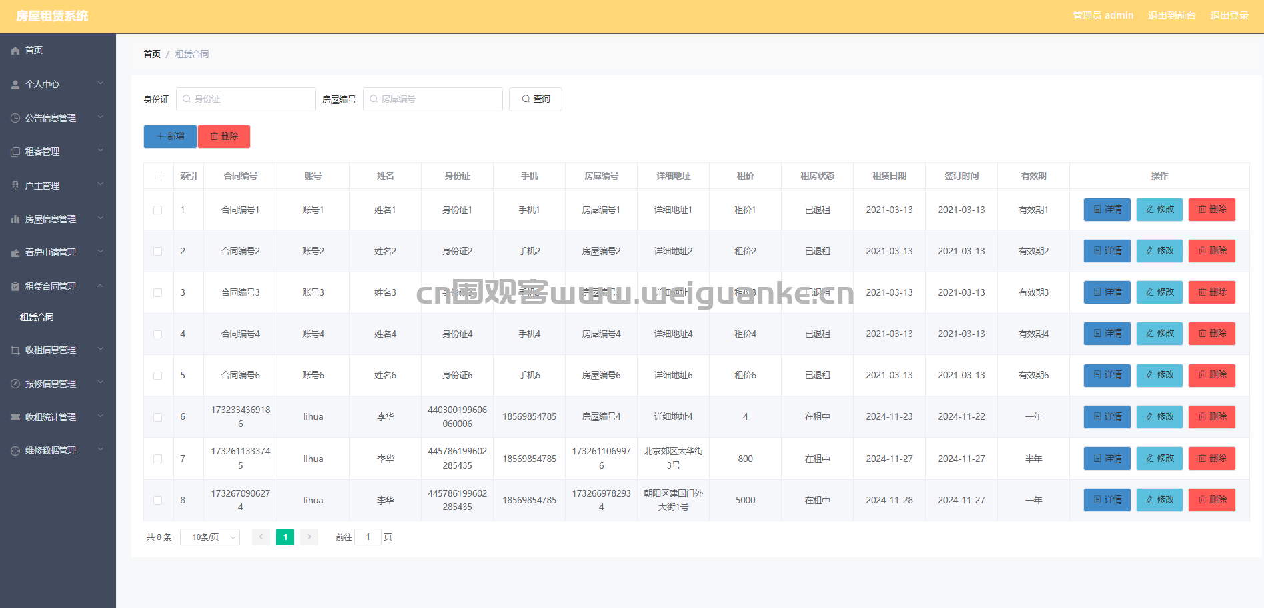Click 修改 for the index 8 row
The width and height of the screenshot is (1264, 608).
(1160, 500)
